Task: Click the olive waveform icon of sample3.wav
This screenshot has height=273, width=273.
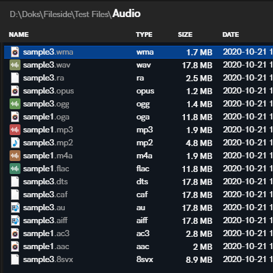Action: [x=15, y=65]
